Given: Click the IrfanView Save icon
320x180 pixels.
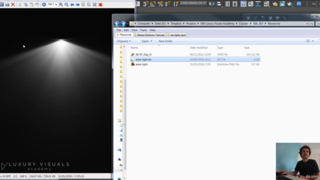Looking at the screenshot, I should pos(2,4).
